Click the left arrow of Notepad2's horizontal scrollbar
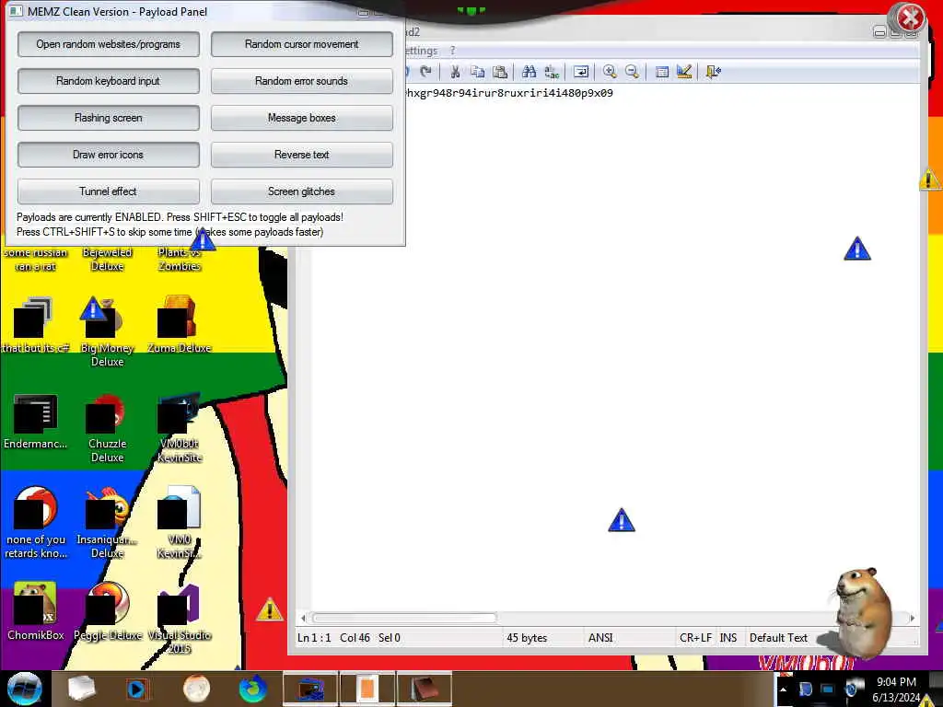This screenshot has height=707, width=943. (303, 618)
